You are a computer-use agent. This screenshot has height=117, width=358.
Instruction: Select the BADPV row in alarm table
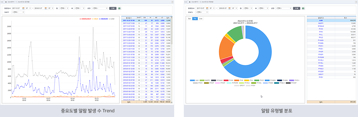coord(331,23)
